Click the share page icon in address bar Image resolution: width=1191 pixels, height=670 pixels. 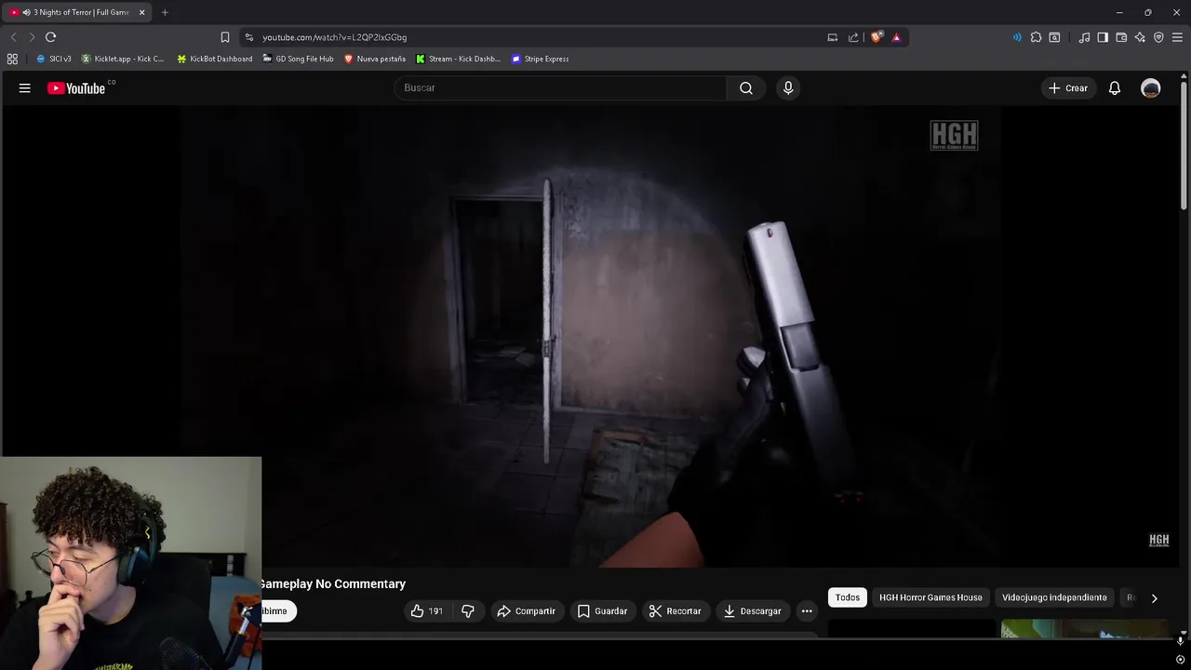(853, 37)
